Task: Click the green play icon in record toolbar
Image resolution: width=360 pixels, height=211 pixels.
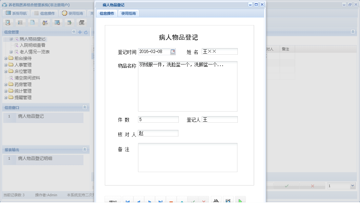Action: tap(240, 200)
